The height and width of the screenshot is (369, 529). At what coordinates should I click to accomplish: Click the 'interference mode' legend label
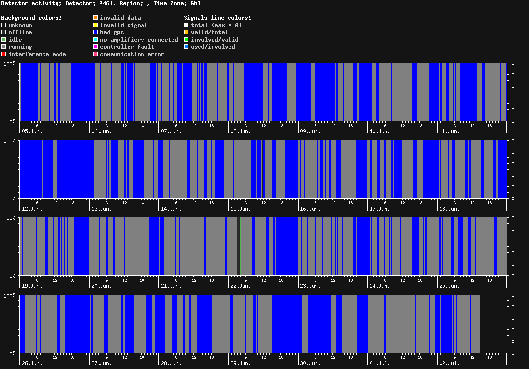(37, 54)
